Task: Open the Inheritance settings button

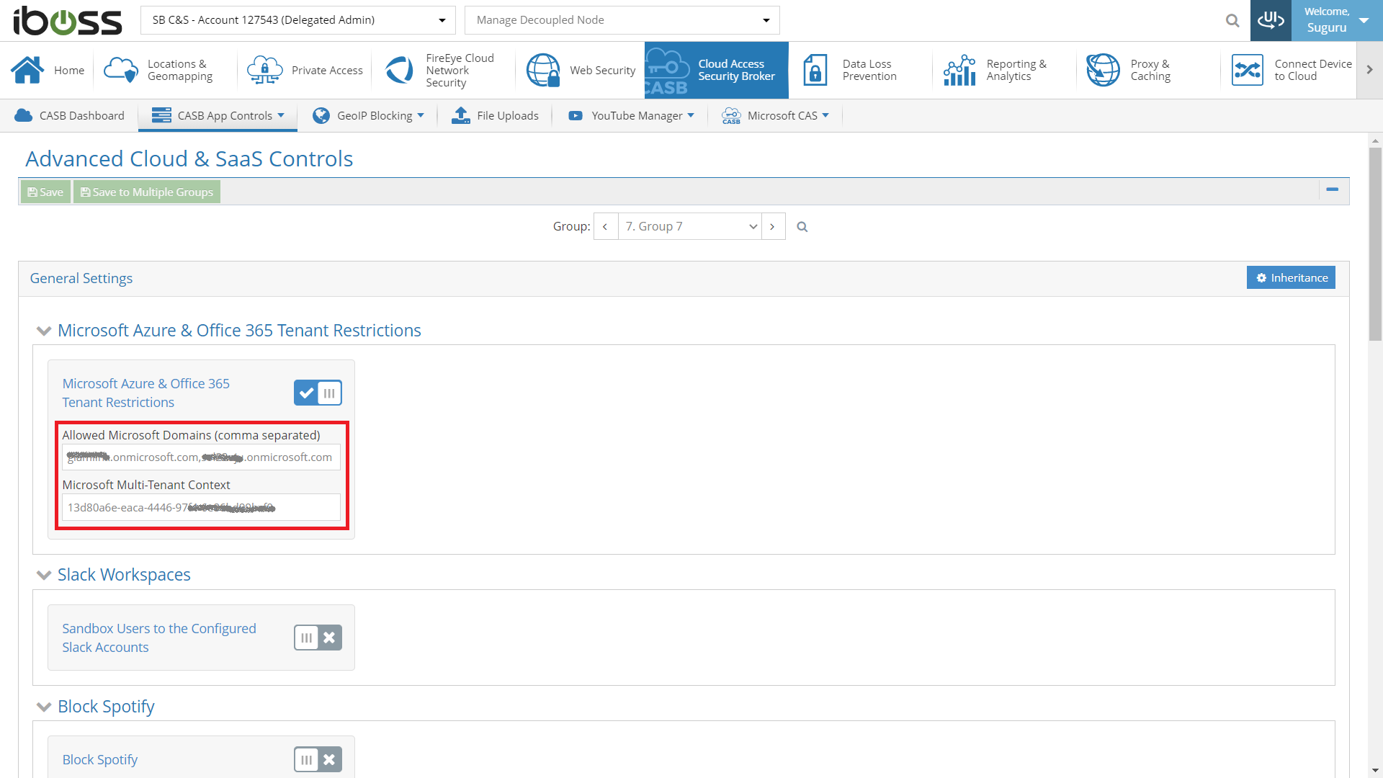Action: [1291, 277]
